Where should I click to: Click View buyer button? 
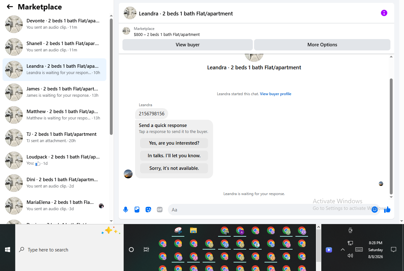pyautogui.click(x=187, y=45)
